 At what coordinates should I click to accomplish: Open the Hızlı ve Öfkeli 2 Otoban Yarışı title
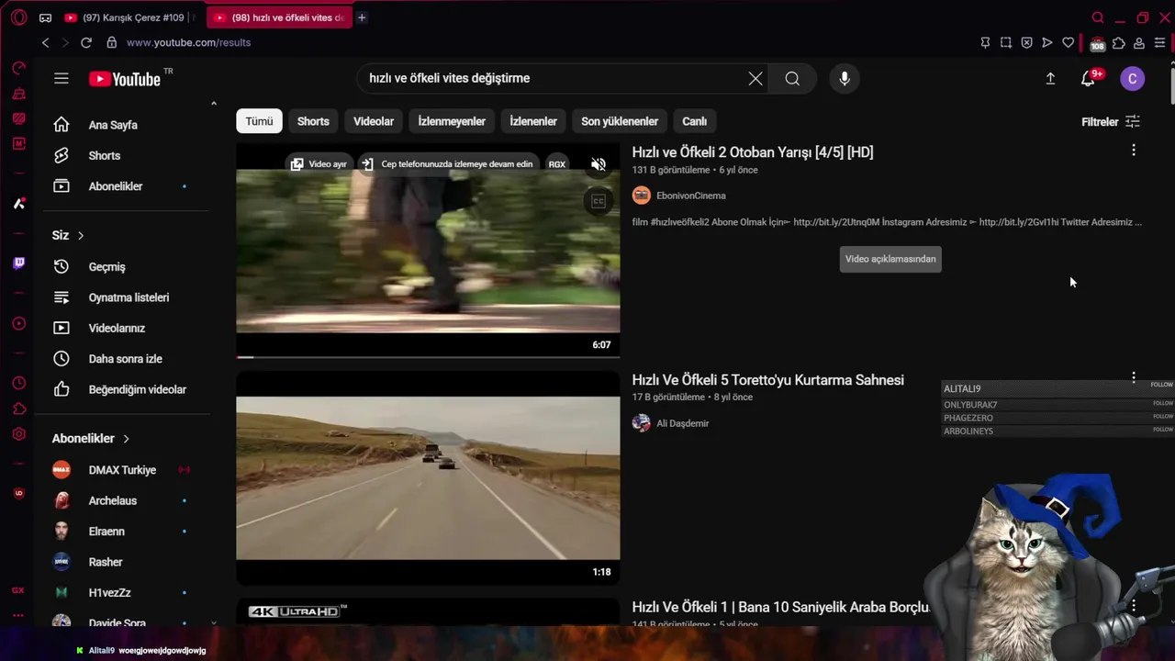click(x=753, y=152)
